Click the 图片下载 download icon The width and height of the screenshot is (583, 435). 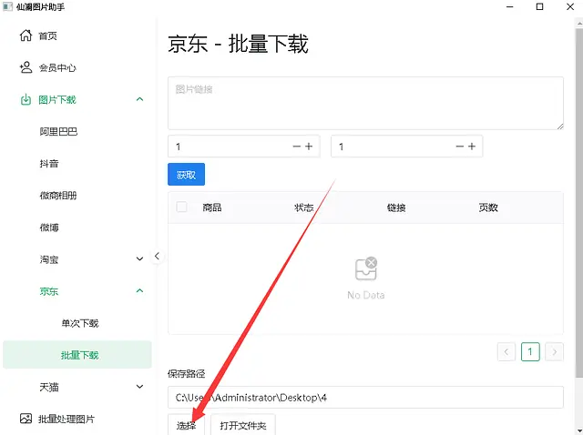click(x=26, y=99)
